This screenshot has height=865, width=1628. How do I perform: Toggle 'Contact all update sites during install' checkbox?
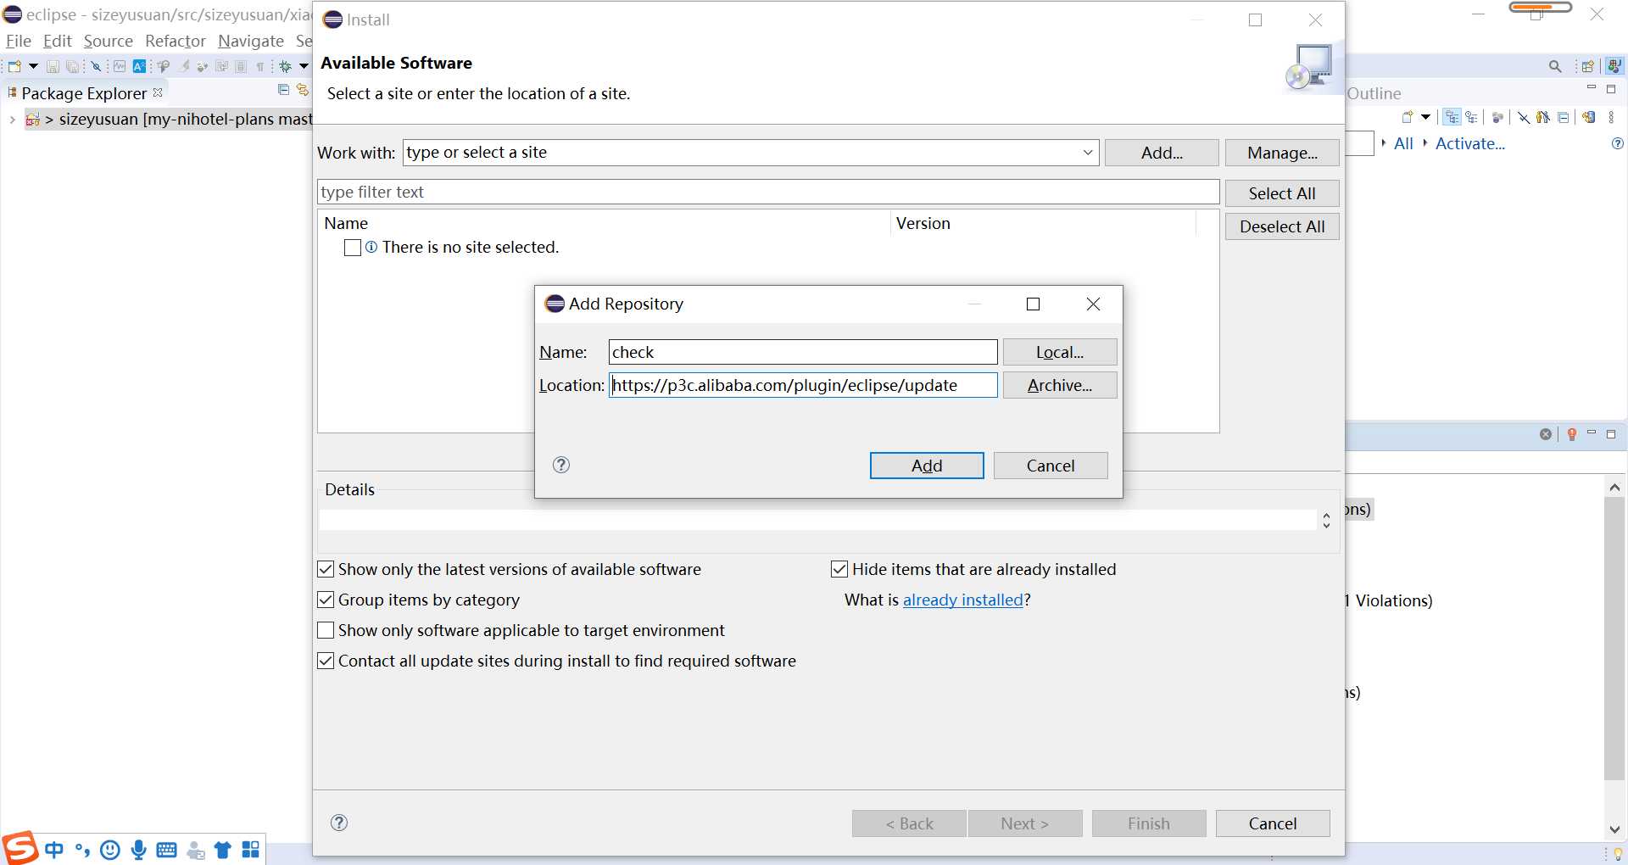[x=326, y=661]
